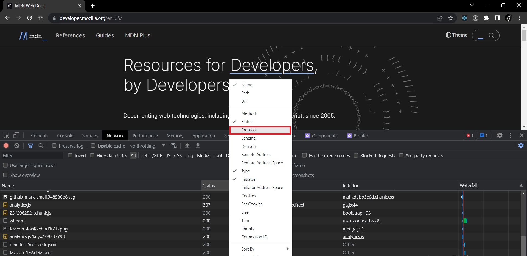Select Connection ID menu entry
The width and height of the screenshot is (527, 256).
[260, 237]
